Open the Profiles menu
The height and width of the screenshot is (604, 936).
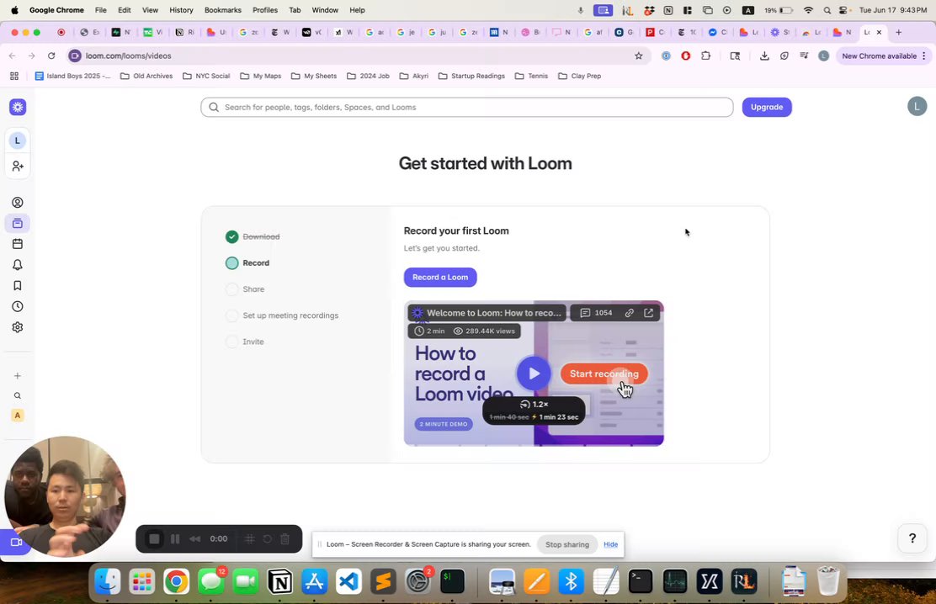point(265,10)
